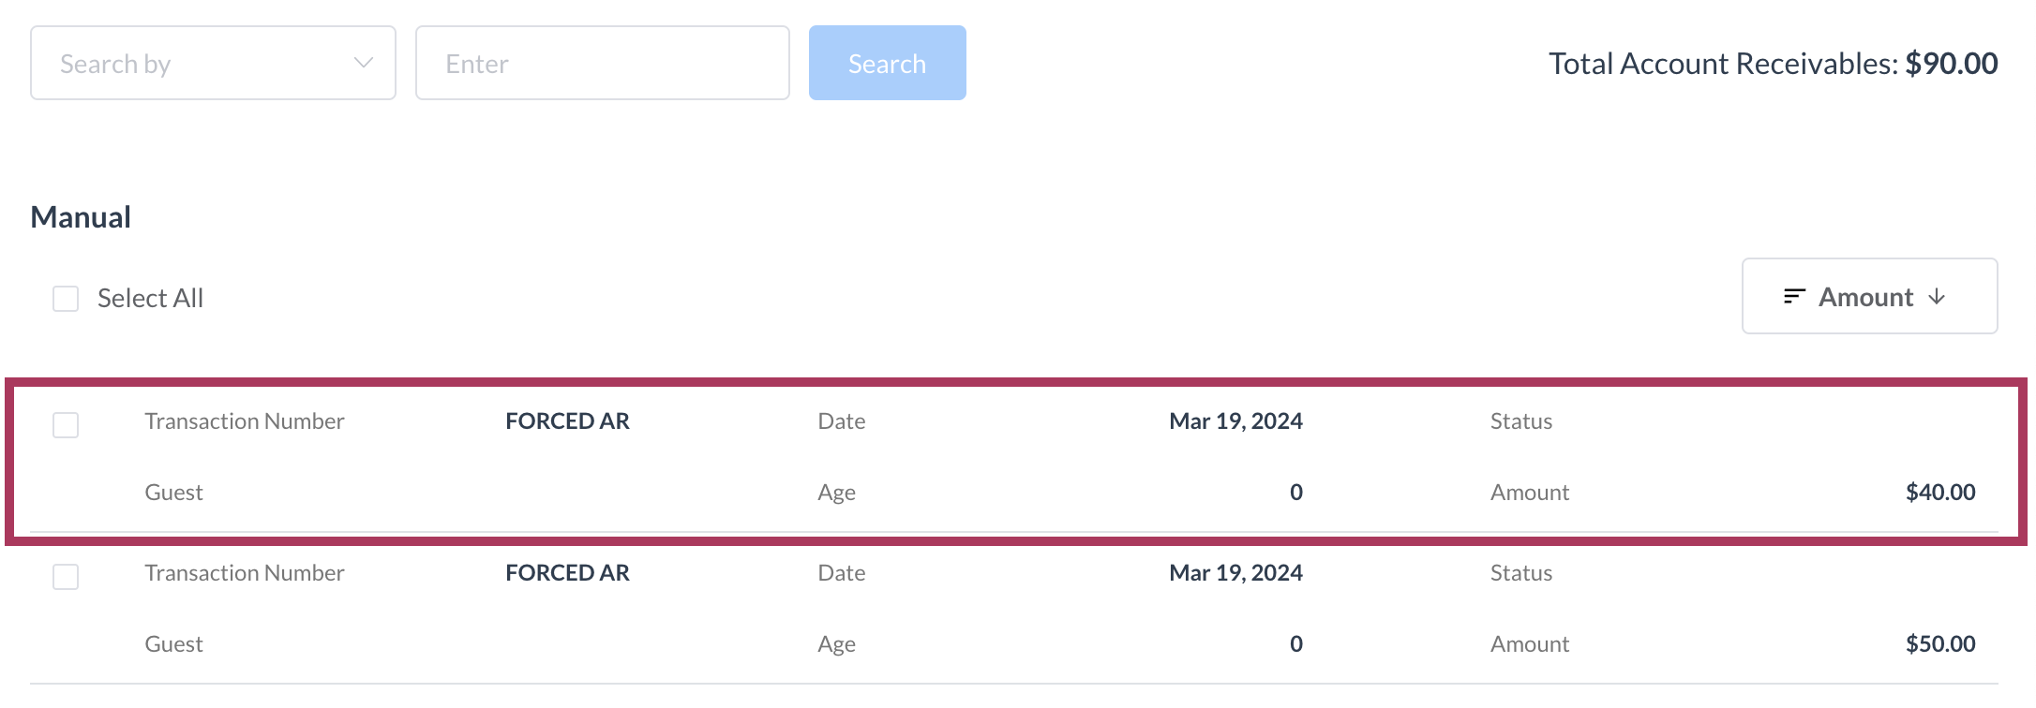2036x708 pixels.
Task: Click the Select All label
Action: pyautogui.click(x=150, y=298)
